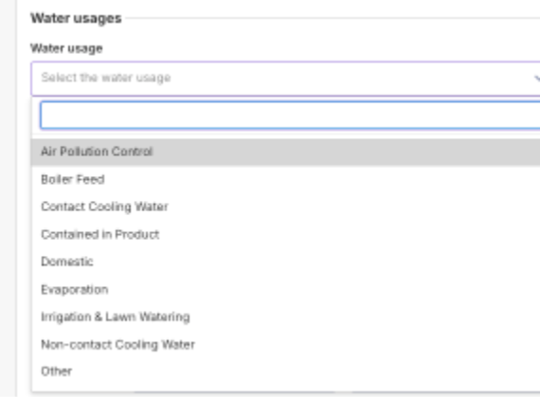Focus the filter box above Air Pollution Control
Screen dimensions: 540x397
290,116
